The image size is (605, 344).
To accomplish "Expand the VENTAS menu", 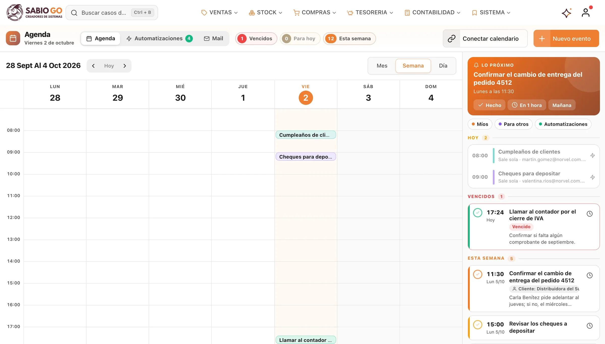I will [x=219, y=13].
